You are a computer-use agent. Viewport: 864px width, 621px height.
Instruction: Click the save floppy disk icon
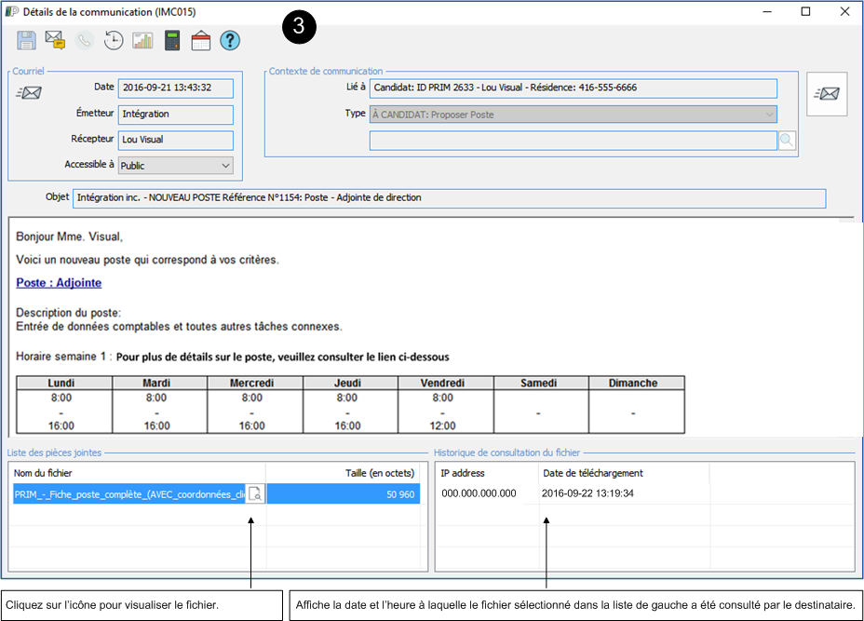[x=26, y=40]
